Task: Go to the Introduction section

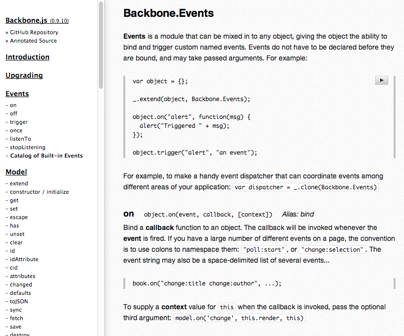Action: tap(27, 57)
